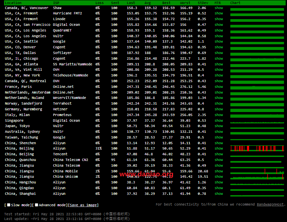Image resolution: width=287 pixels, height=222 pixels.
Task: Show MTR for Los Angeles Vultr
Action: [x=219, y=36]
